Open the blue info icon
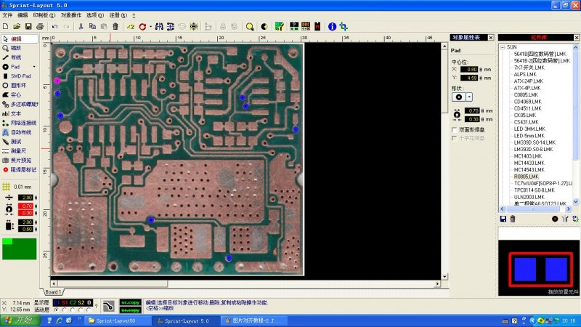Image resolution: width=581 pixels, height=327 pixels. 332,26
